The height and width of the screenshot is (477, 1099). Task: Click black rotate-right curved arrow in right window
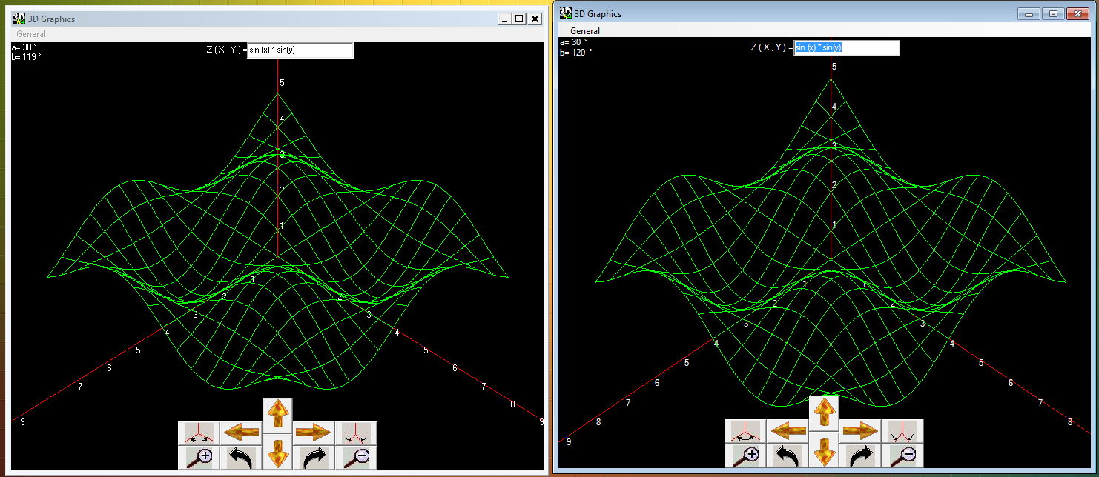click(860, 455)
